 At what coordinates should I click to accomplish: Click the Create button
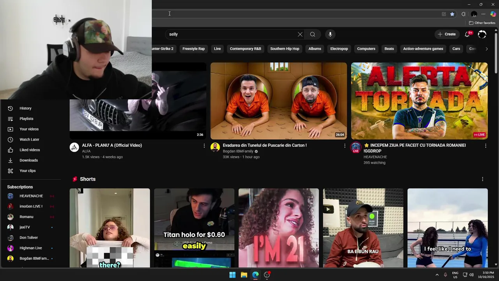447,34
